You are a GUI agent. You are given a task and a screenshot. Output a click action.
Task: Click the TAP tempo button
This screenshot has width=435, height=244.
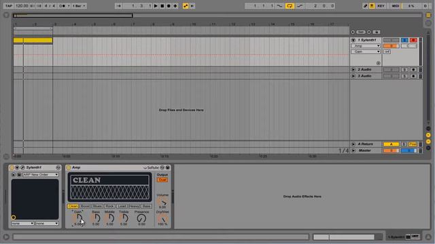pos(9,6)
